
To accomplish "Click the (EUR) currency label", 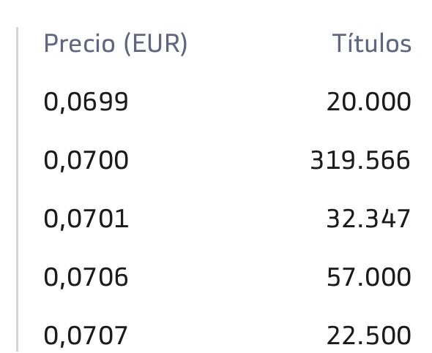I will coord(156,44).
